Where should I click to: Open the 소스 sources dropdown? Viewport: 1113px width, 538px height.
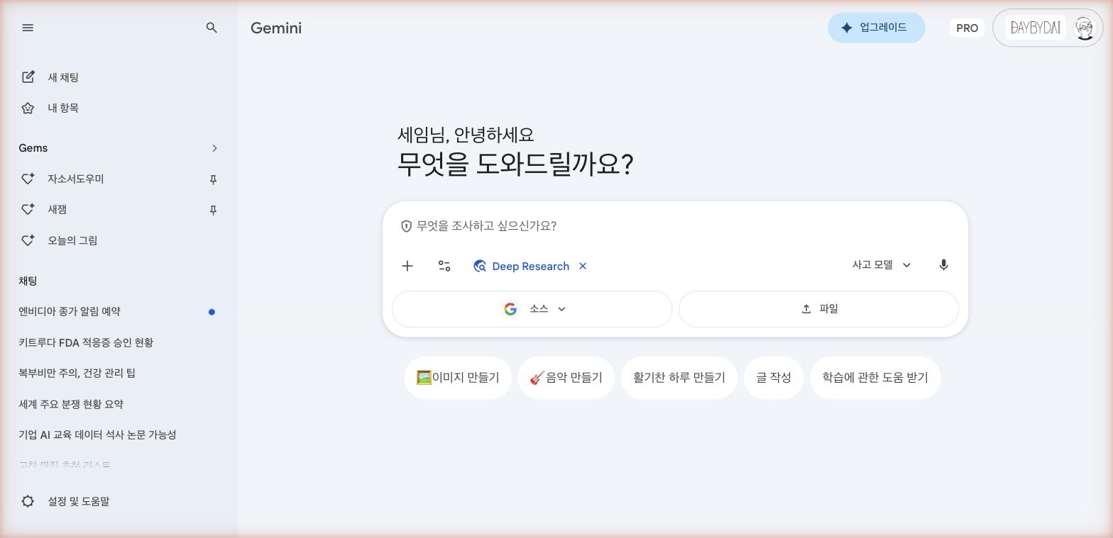point(532,309)
